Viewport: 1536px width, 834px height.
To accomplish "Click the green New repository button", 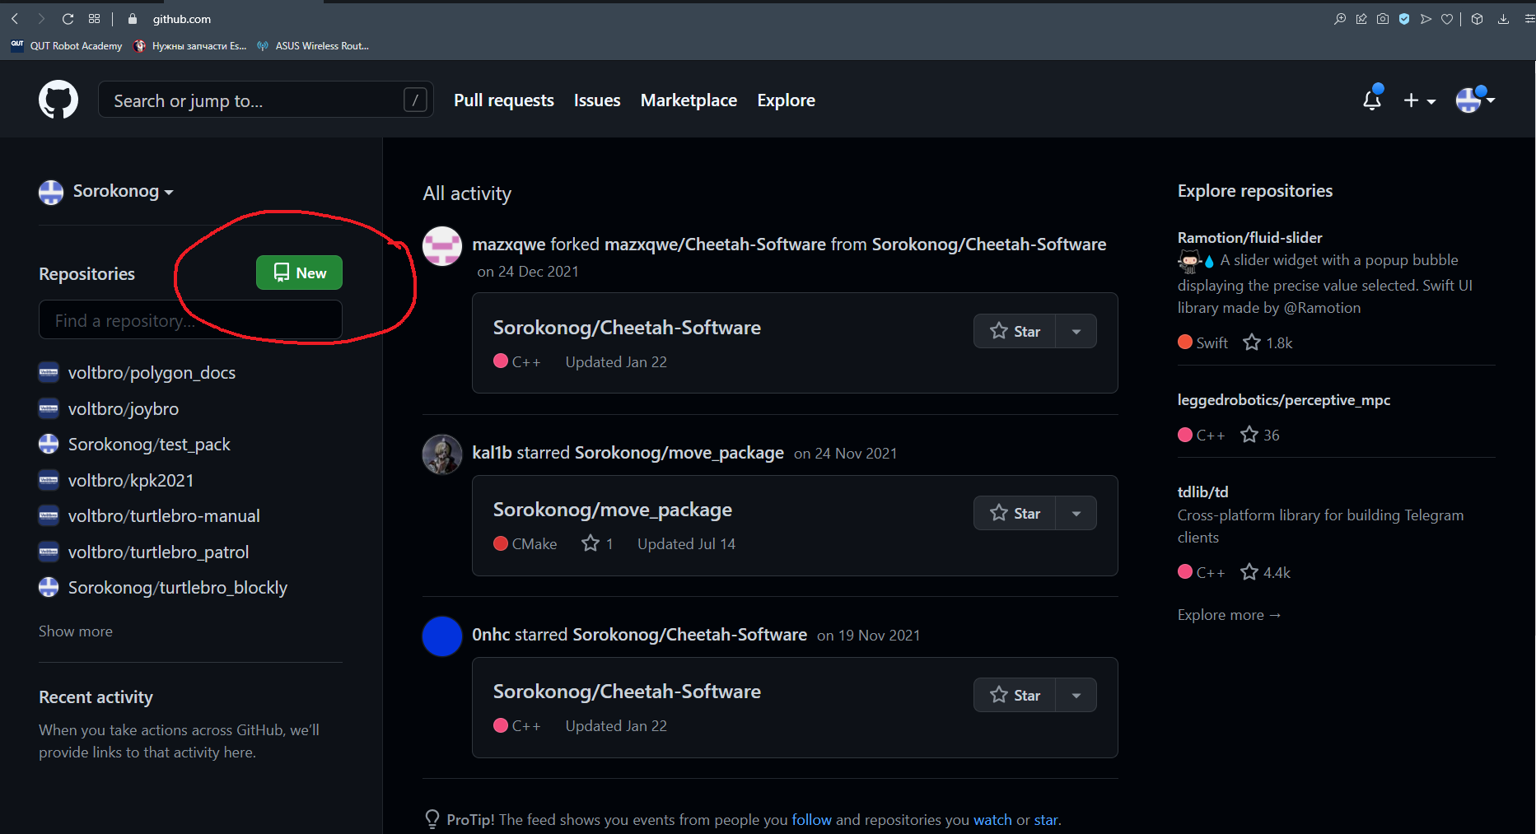I will click(x=299, y=273).
